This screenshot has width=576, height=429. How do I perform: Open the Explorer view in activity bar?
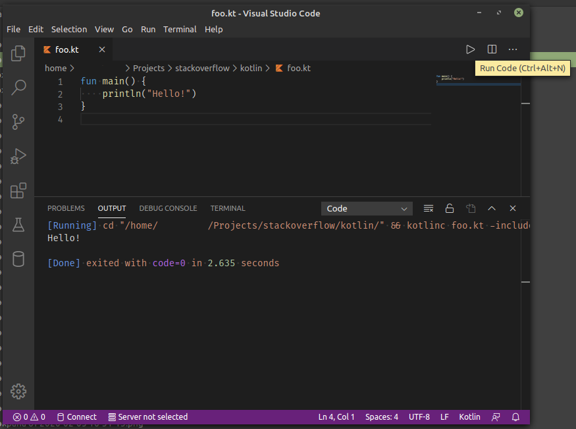point(18,53)
